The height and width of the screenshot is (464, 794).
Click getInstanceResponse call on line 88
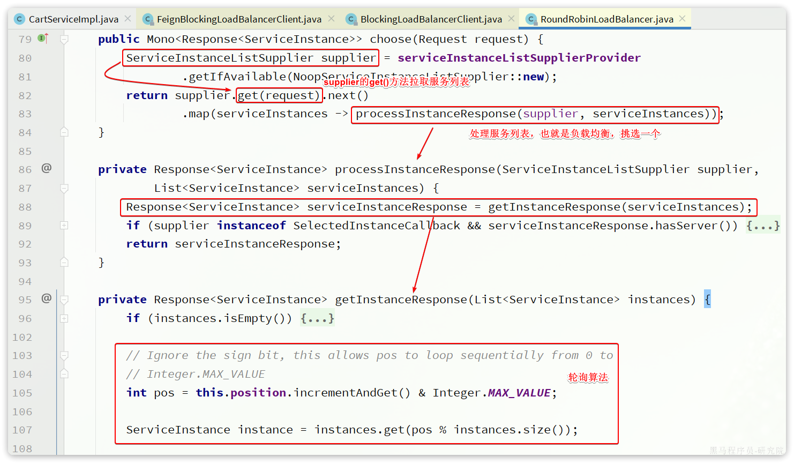[x=553, y=207]
